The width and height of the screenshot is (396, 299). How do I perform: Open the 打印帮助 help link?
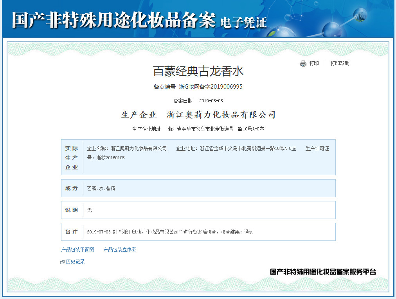pyautogui.click(x=340, y=63)
